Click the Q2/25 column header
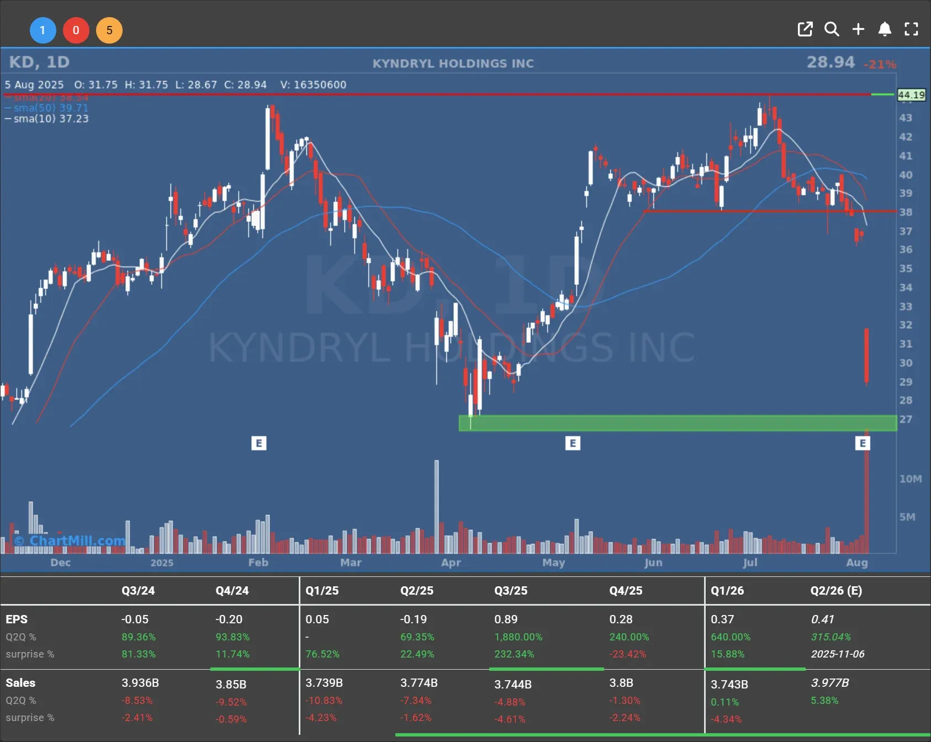931x742 pixels. [417, 590]
